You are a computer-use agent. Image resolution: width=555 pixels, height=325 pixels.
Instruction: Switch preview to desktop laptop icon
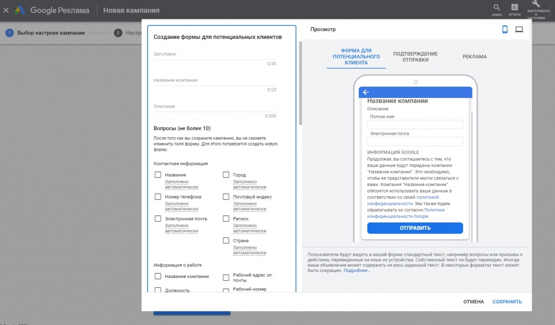pos(519,29)
